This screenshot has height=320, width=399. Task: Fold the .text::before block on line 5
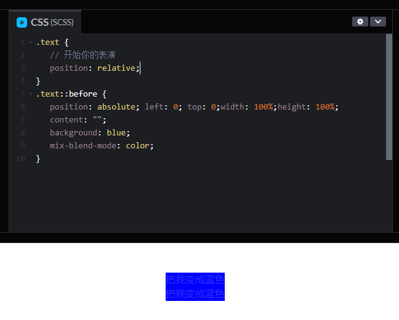[30, 94]
